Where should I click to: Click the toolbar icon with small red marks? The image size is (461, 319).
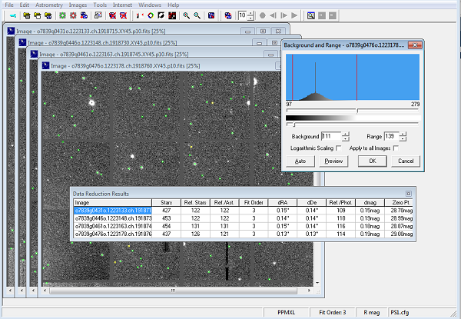[x=139, y=16]
